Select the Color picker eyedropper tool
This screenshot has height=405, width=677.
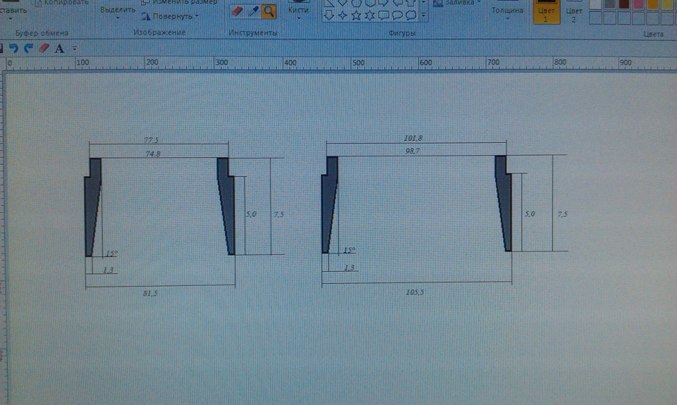pyautogui.click(x=253, y=11)
